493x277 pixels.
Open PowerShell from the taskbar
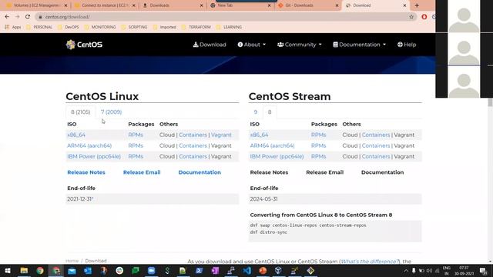tap(199, 270)
